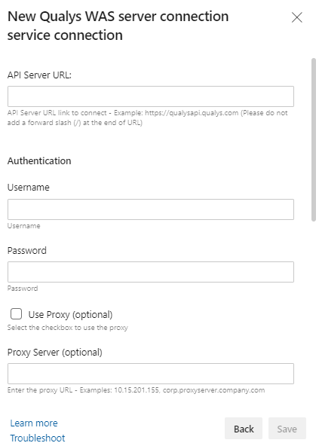Click the 'Use Proxy (optional)' label text
The image size is (319, 446).
[x=70, y=315]
